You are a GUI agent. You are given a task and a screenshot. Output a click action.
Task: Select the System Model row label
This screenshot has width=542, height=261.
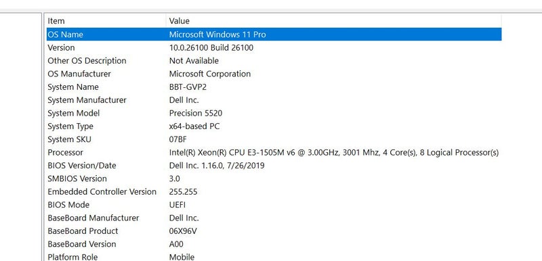click(74, 113)
